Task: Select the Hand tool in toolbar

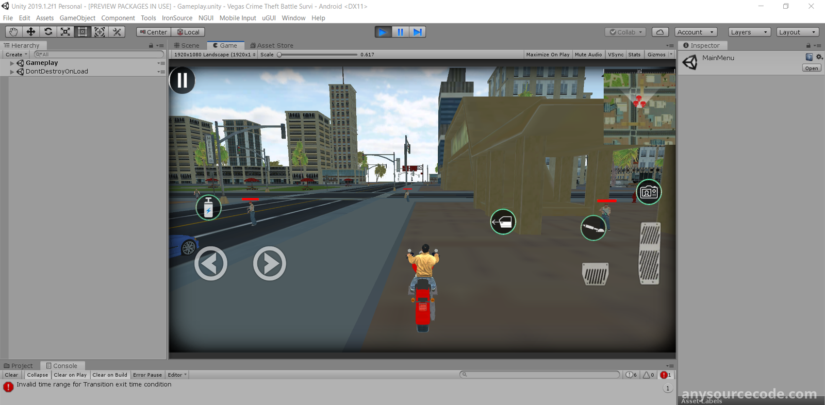Action: point(13,32)
